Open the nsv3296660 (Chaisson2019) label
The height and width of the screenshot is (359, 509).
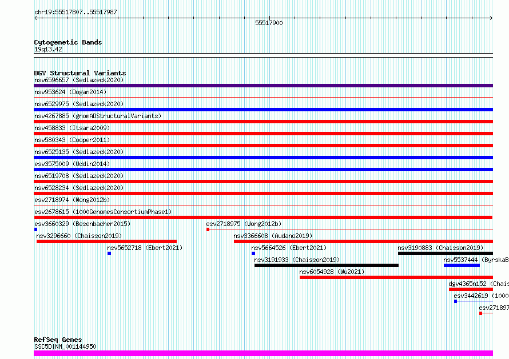tap(79, 236)
